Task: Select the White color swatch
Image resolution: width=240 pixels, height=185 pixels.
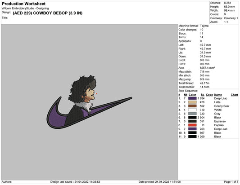Action: pos(192,110)
